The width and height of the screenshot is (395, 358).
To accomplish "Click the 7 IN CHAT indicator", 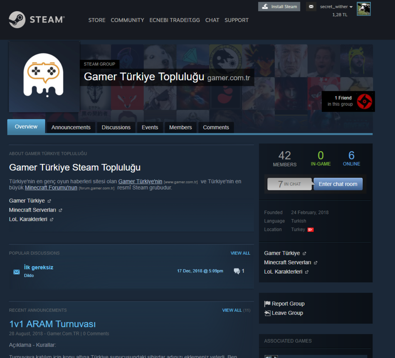I will 289,184.
